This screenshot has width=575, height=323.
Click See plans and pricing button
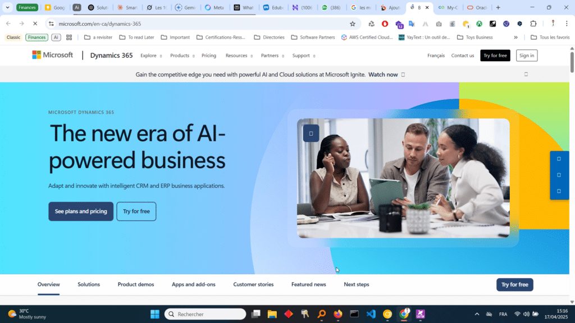click(81, 211)
